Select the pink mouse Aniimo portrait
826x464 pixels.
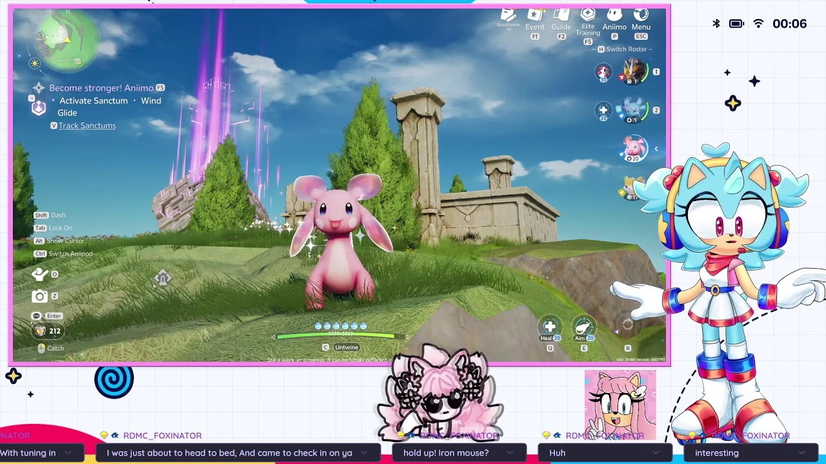click(x=634, y=149)
